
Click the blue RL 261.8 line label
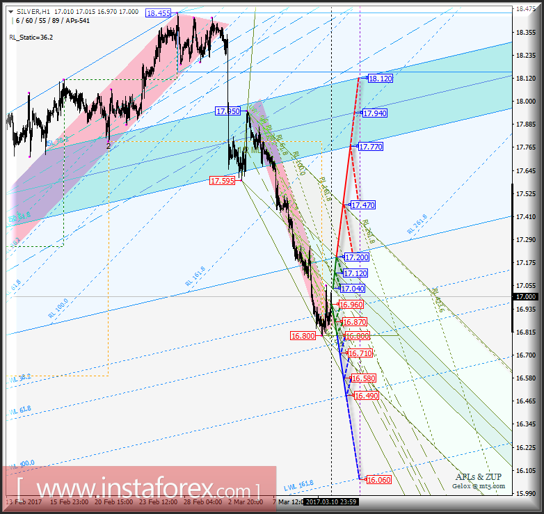[417, 224]
